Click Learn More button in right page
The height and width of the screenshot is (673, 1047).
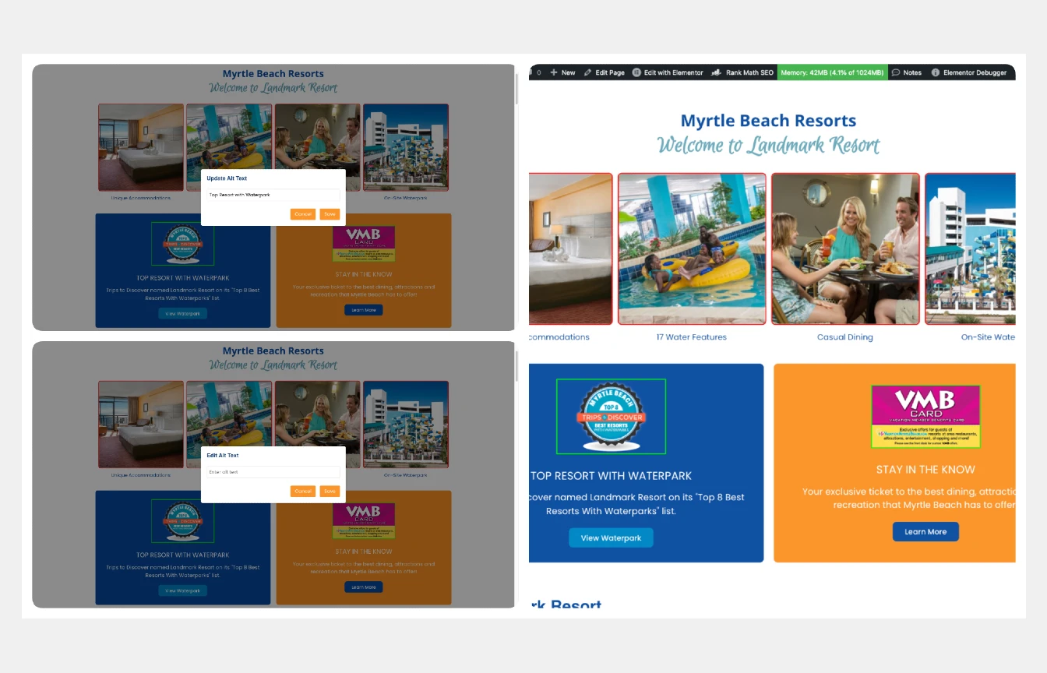(925, 532)
